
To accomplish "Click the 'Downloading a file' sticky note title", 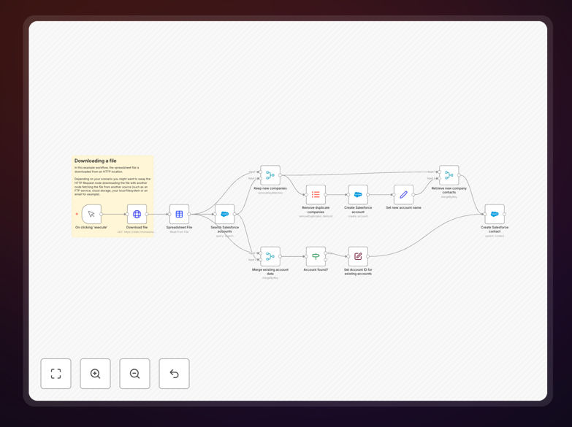I will [x=96, y=161].
